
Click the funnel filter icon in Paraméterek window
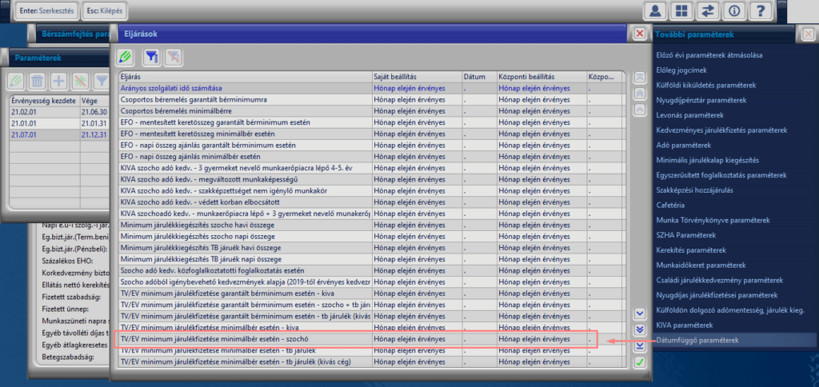(x=102, y=81)
